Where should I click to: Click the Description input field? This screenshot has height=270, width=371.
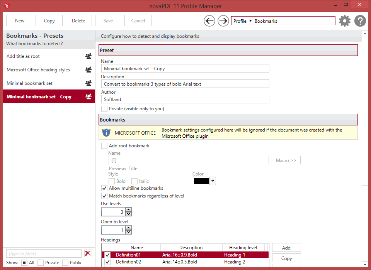185,84
